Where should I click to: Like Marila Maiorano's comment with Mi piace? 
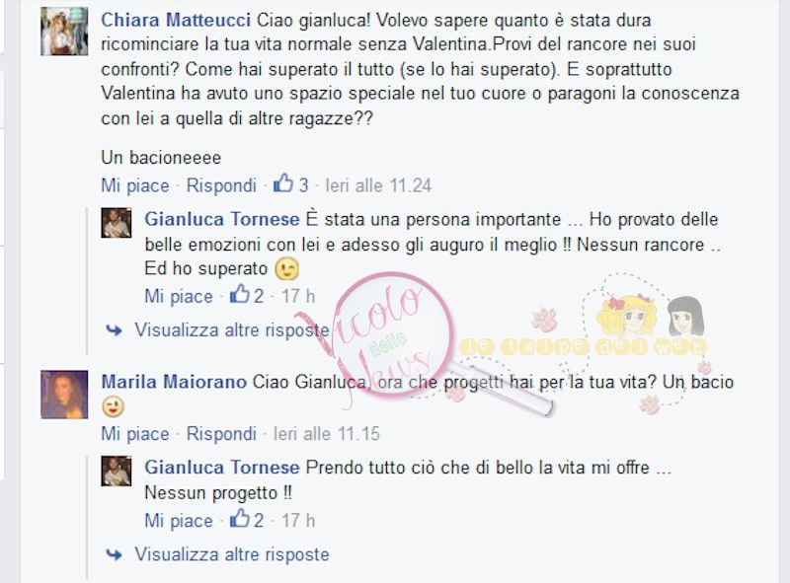coord(135,434)
